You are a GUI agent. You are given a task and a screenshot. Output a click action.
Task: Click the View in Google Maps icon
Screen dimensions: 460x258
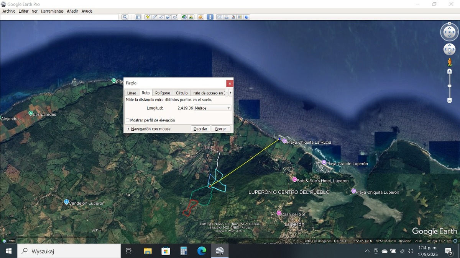tap(240, 17)
